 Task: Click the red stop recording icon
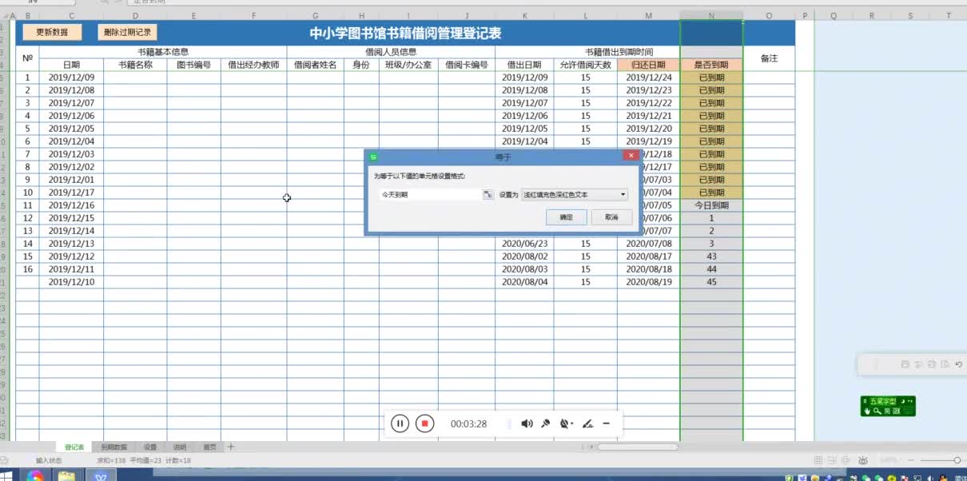424,423
